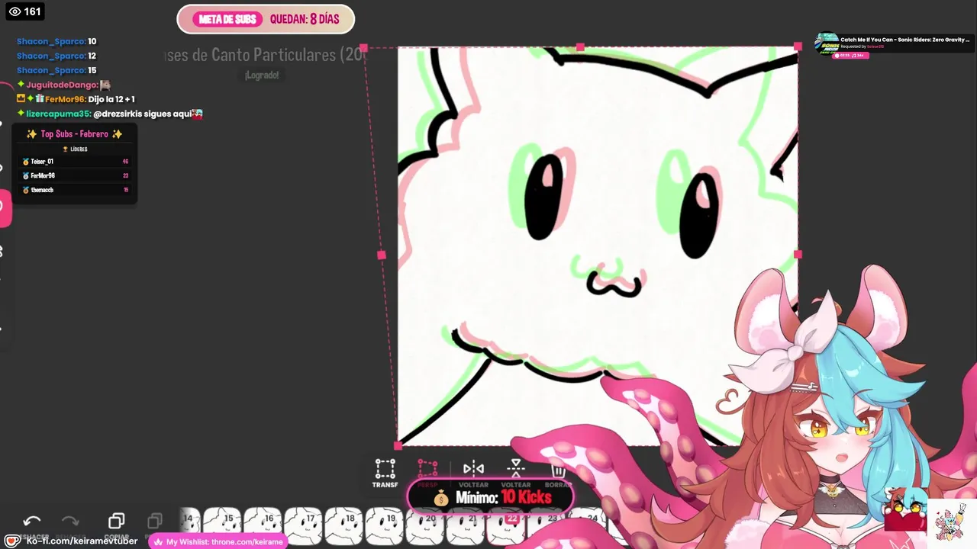Click the top-right transform handle
This screenshot has height=549, width=977.
pyautogui.click(x=798, y=47)
